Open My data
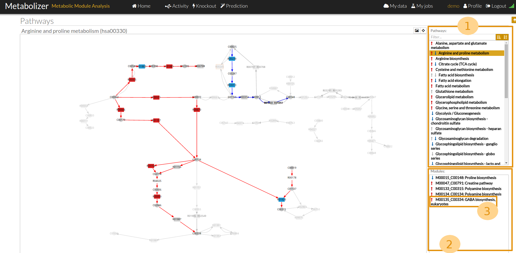 click(395, 6)
